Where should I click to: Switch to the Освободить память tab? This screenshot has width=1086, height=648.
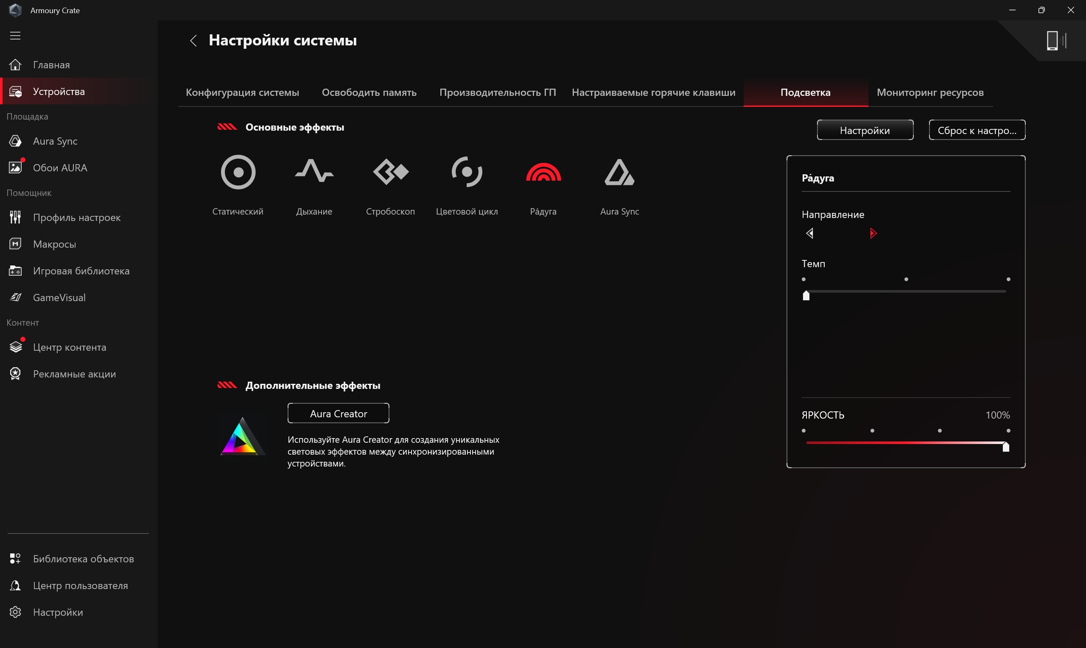coord(369,92)
